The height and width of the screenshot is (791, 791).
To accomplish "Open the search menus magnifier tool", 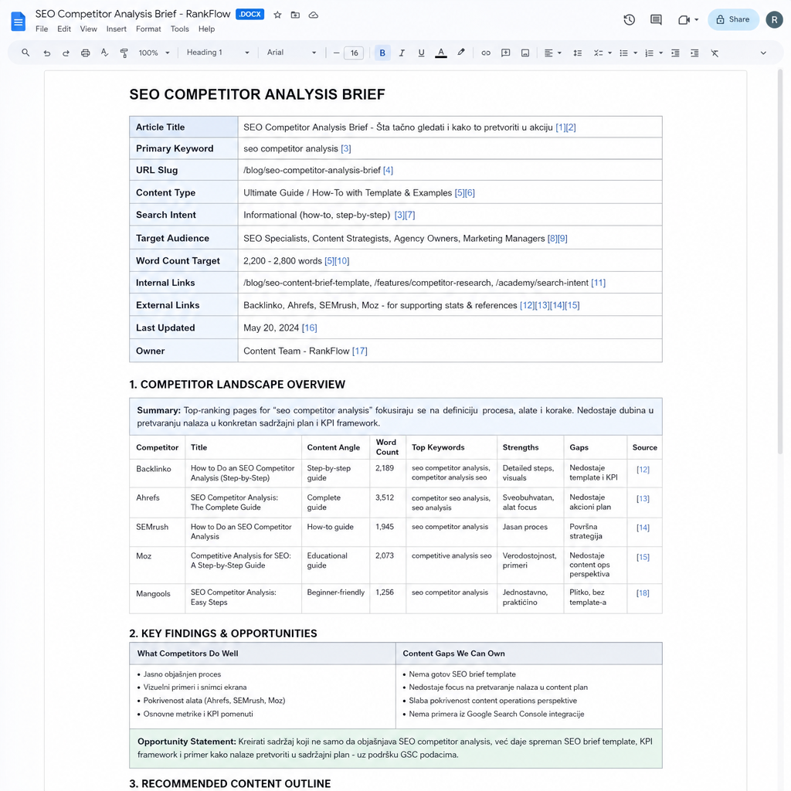I will pyautogui.click(x=25, y=53).
